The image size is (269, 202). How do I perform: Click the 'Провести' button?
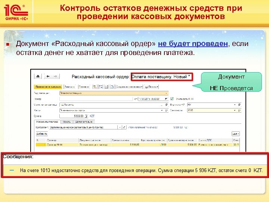(x=84, y=87)
